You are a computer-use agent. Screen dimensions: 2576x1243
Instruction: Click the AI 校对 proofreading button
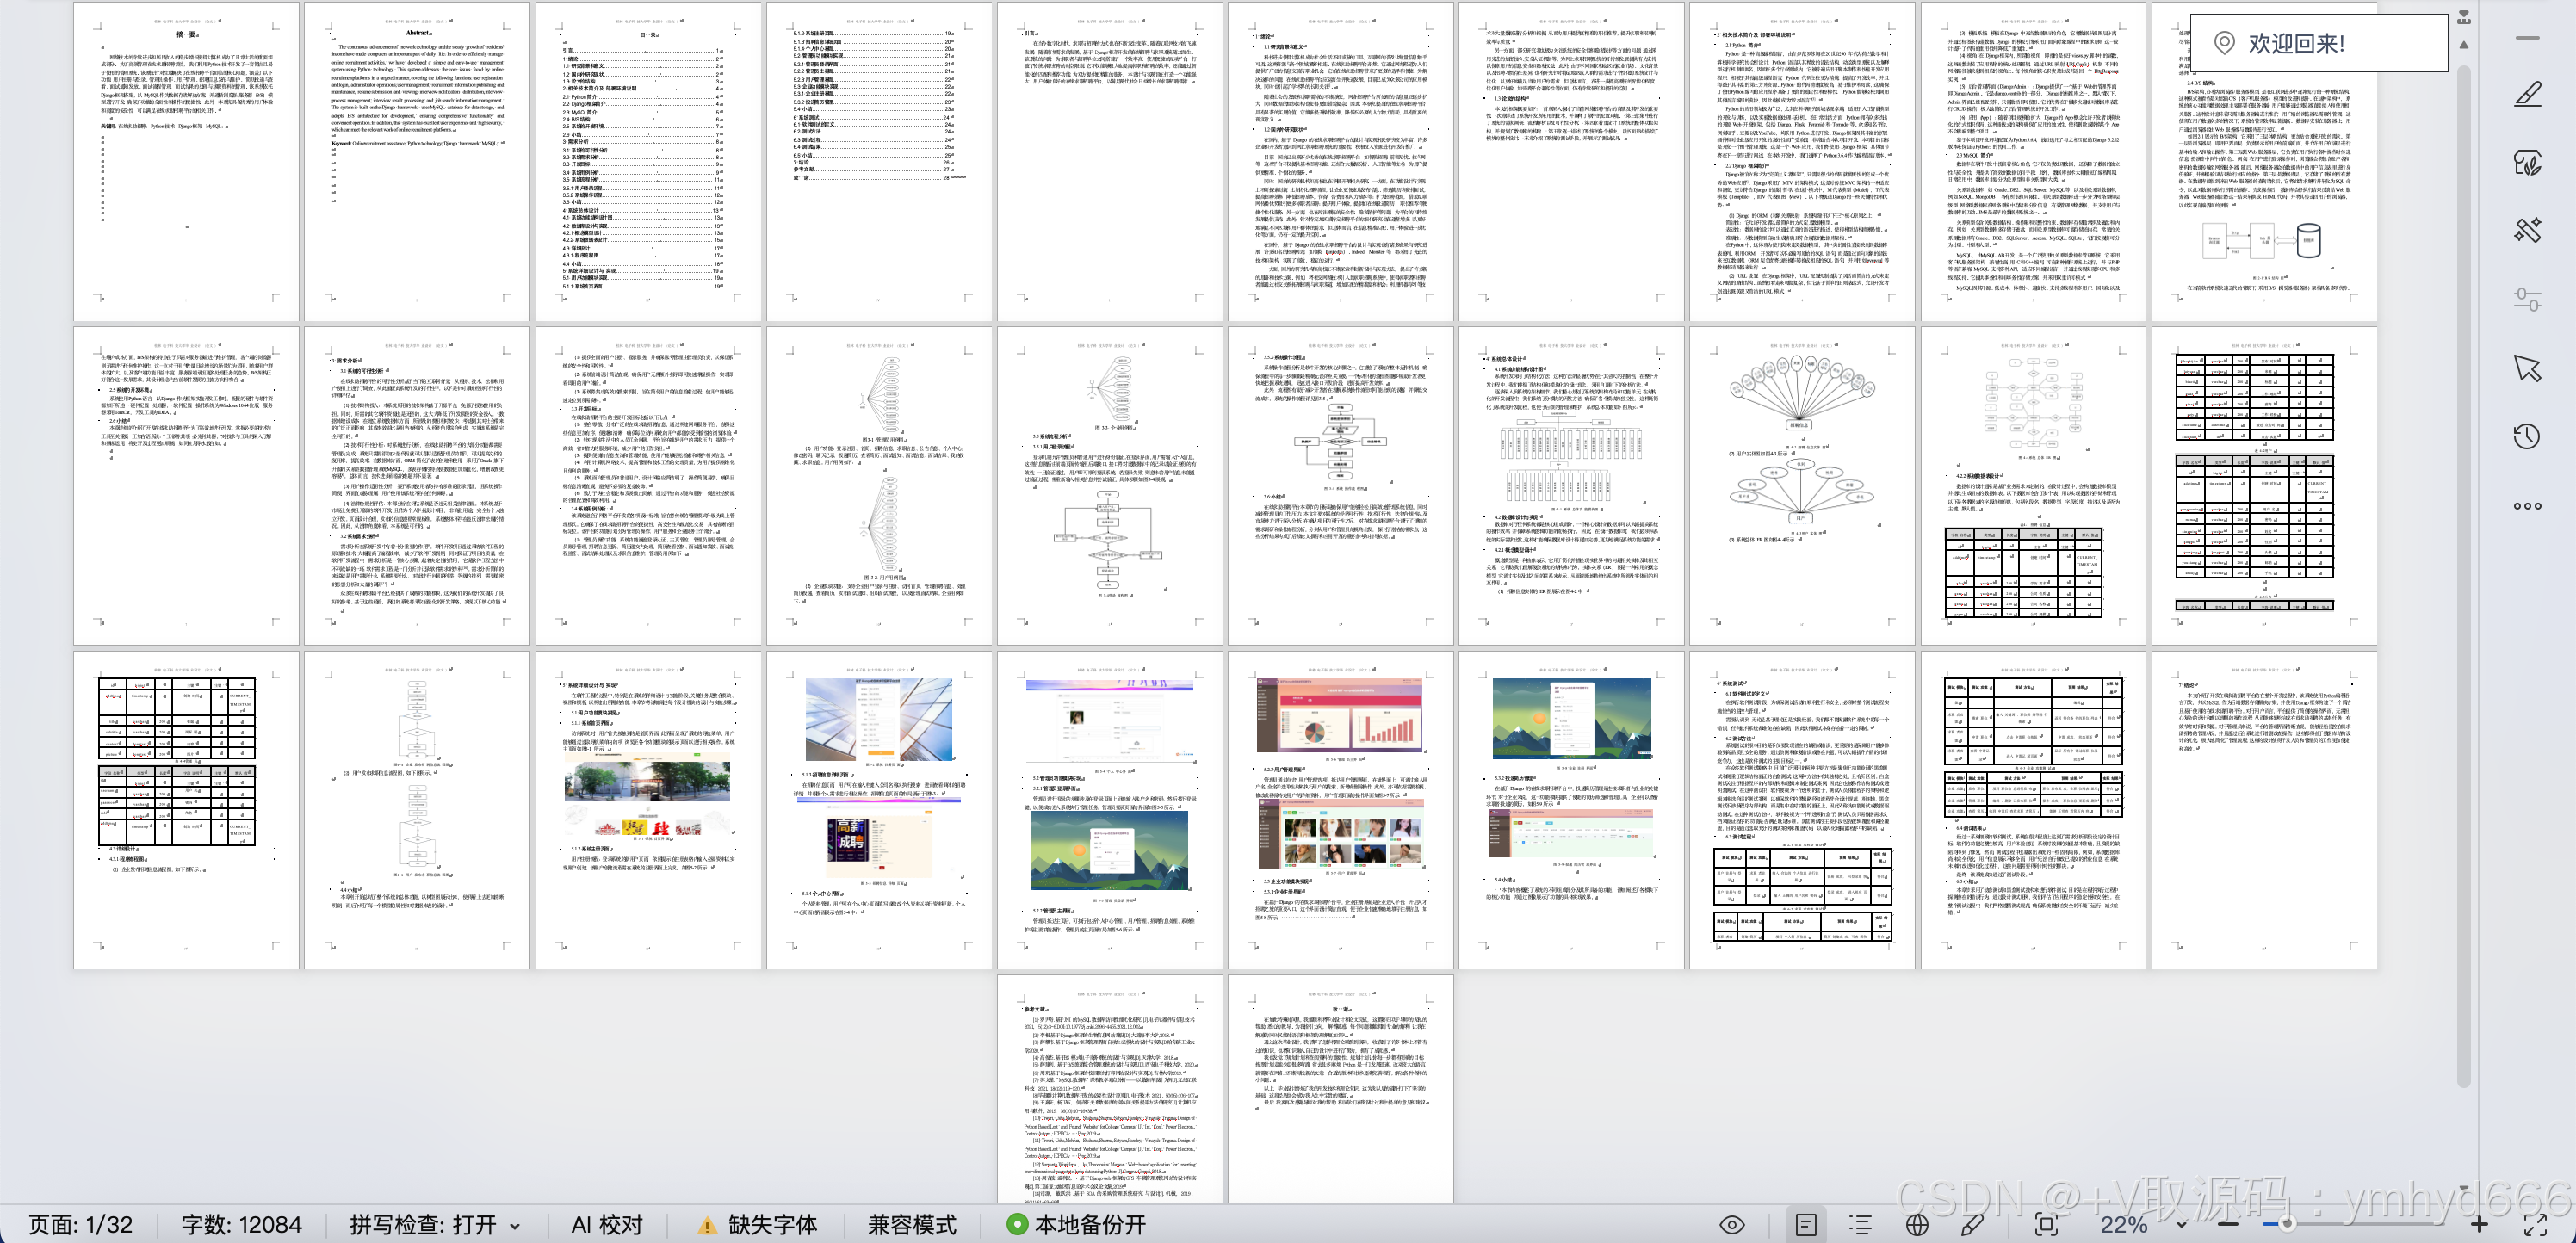click(606, 1224)
